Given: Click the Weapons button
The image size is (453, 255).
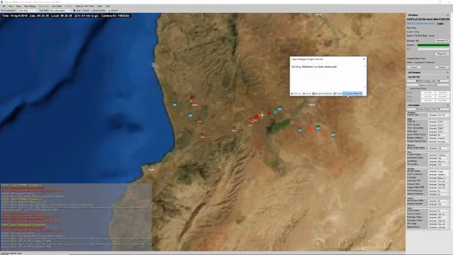Looking at the screenshot, I should pos(442,67).
